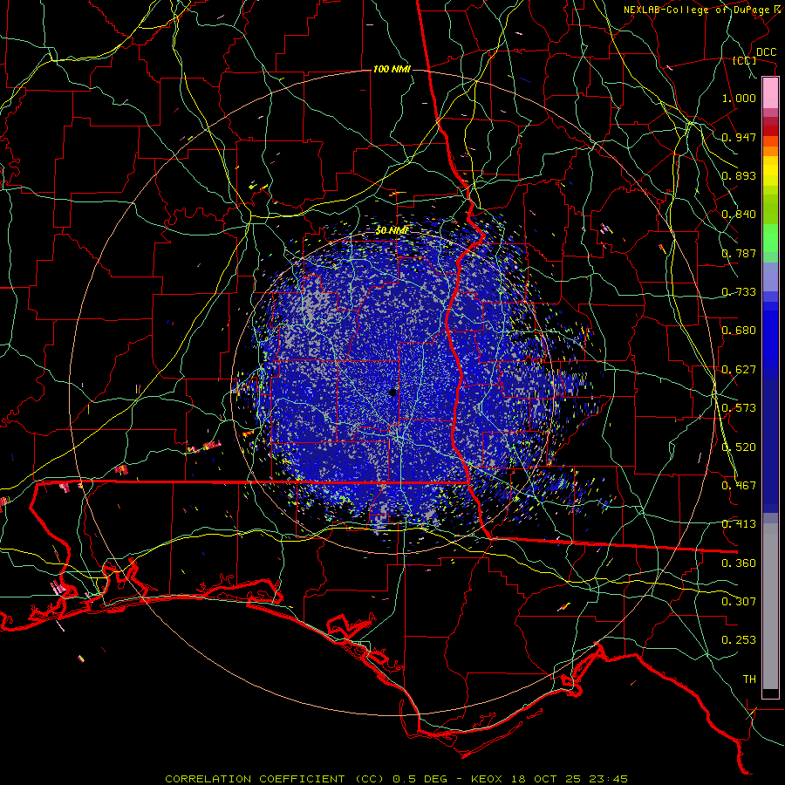The width and height of the screenshot is (785, 785).
Task: Click the DCC product label above the legend
Action: 766,52
